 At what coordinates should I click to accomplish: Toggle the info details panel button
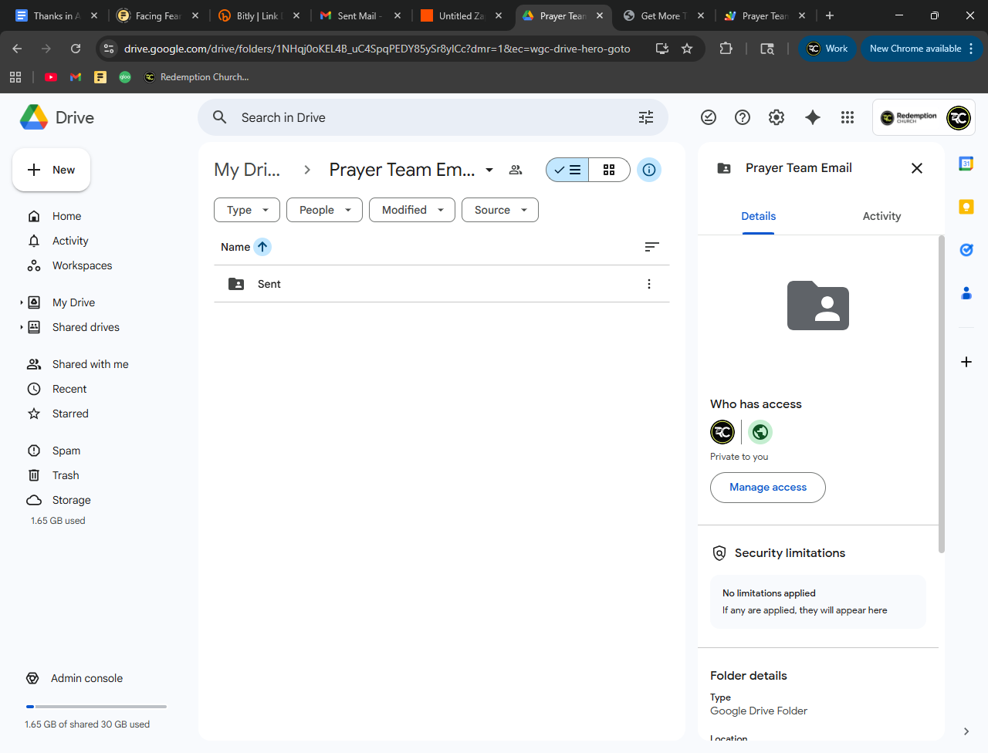649,170
